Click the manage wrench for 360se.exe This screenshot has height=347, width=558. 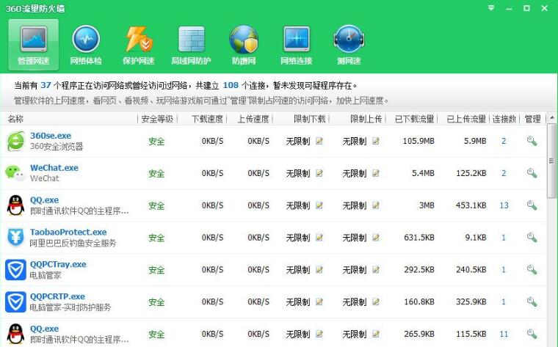click(x=532, y=141)
